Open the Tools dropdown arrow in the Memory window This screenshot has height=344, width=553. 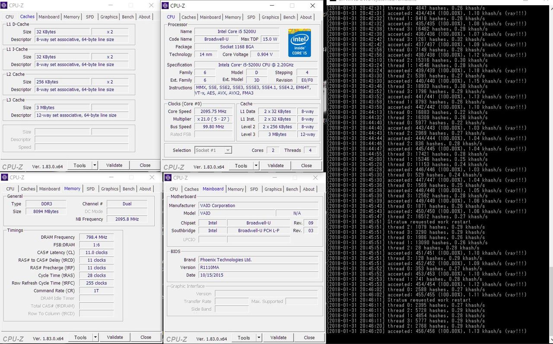(x=96, y=338)
